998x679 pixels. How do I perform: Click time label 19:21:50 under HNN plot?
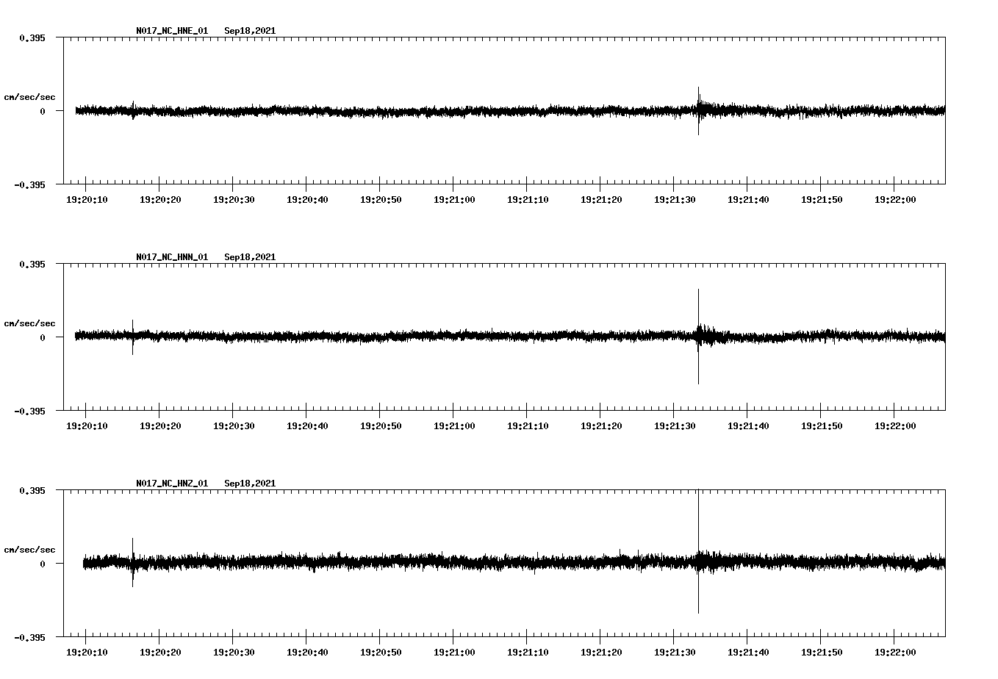[822, 426]
